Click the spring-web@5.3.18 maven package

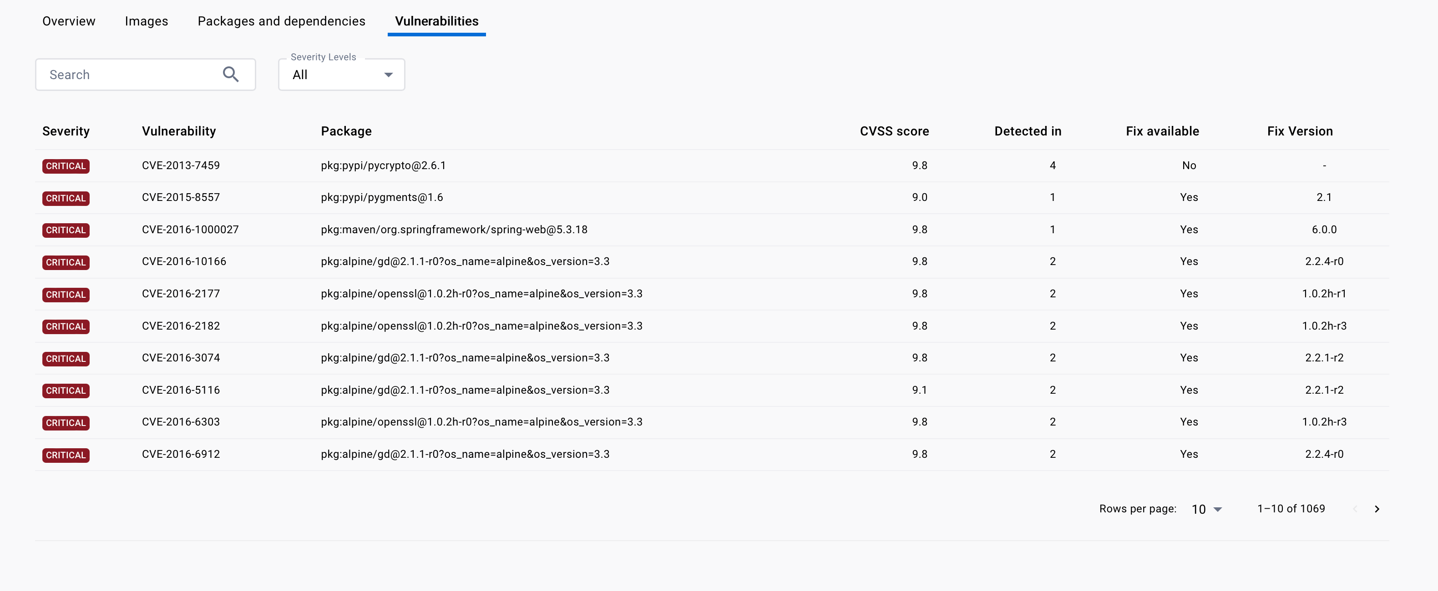(x=454, y=230)
